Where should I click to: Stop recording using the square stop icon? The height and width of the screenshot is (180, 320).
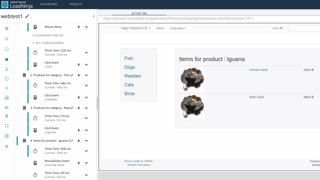(x=6, y=59)
